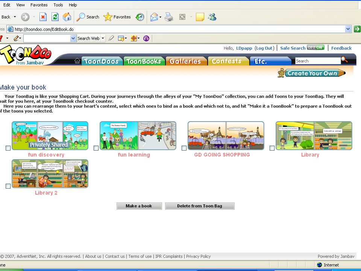Open the Contests tab

[x=228, y=61]
